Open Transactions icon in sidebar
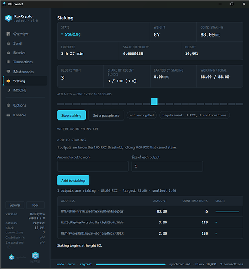The height and width of the screenshot is (269, 249). (8, 62)
